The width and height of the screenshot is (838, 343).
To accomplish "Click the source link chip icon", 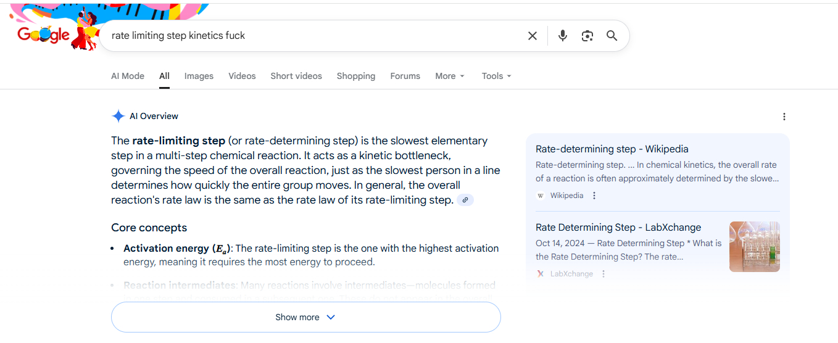I will click(465, 200).
